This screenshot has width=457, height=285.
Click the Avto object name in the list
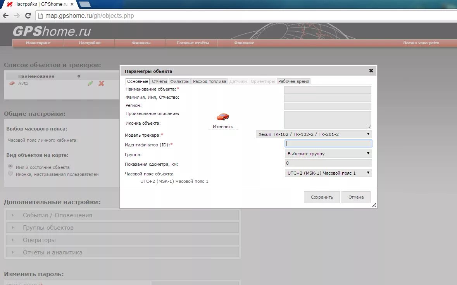pos(23,83)
